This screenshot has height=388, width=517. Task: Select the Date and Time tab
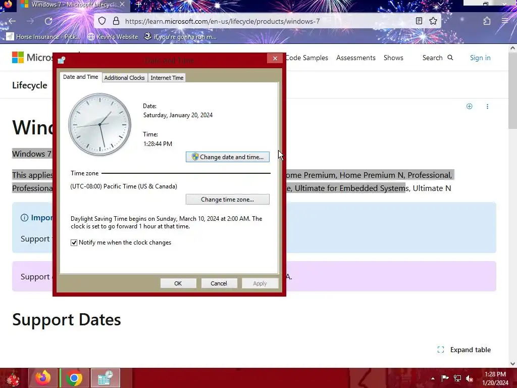point(80,77)
